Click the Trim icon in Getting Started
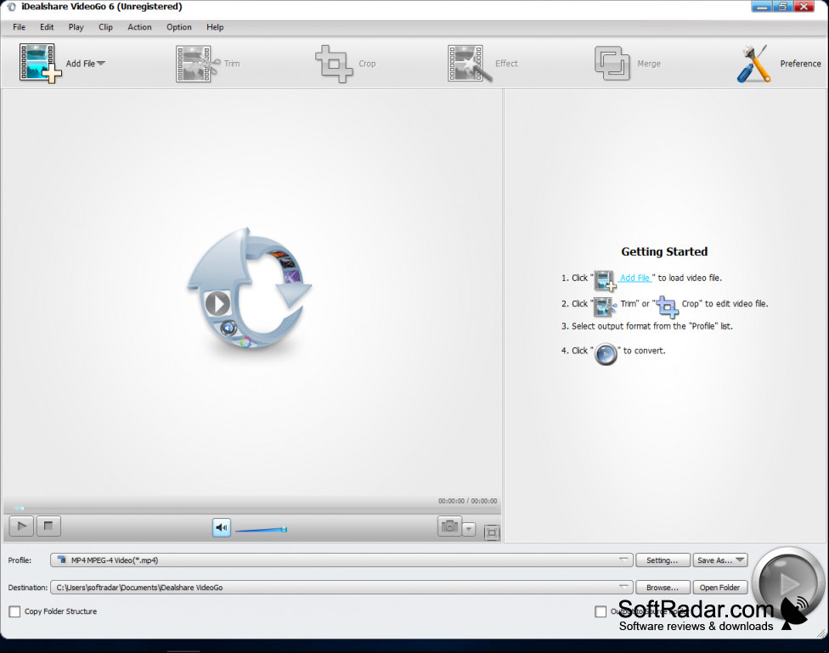 tap(605, 307)
